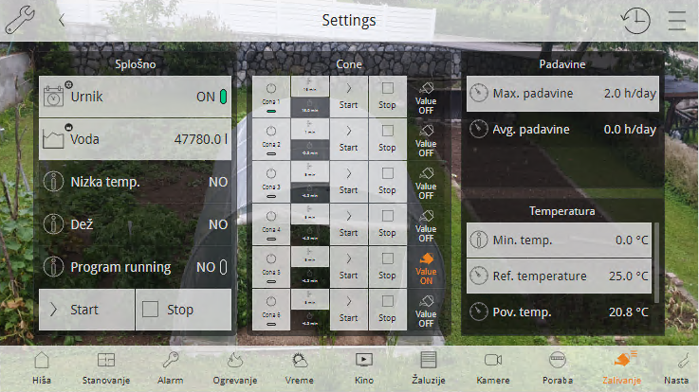This screenshot has height=392, width=699.
Task: Open the Kino icon
Action: (363, 366)
